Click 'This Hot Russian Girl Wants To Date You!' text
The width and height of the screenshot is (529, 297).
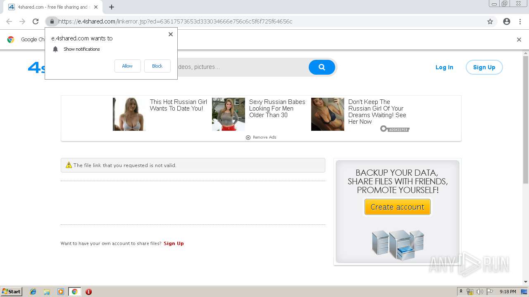tap(179, 105)
